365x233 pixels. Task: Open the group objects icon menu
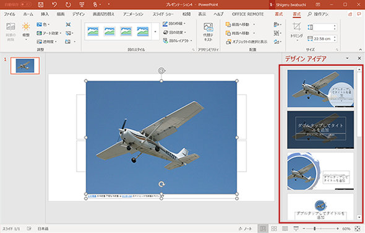click(278, 33)
